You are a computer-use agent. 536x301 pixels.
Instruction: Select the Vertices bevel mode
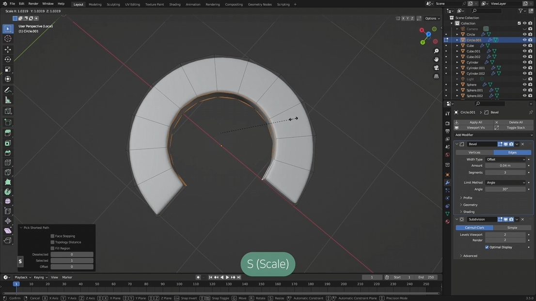(x=474, y=152)
